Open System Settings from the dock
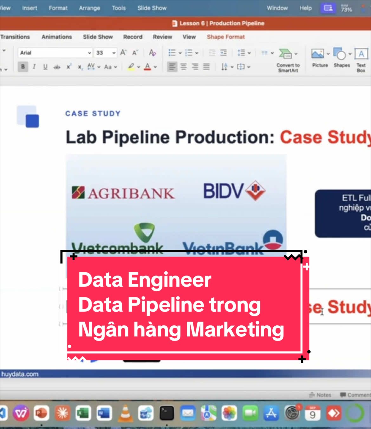Viewport: 371px width, 429px height. pos(292,413)
